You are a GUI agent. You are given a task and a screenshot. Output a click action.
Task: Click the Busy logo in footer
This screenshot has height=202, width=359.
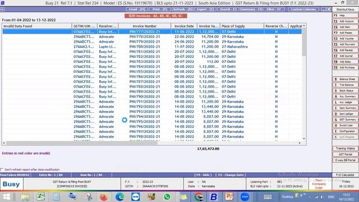(11, 184)
